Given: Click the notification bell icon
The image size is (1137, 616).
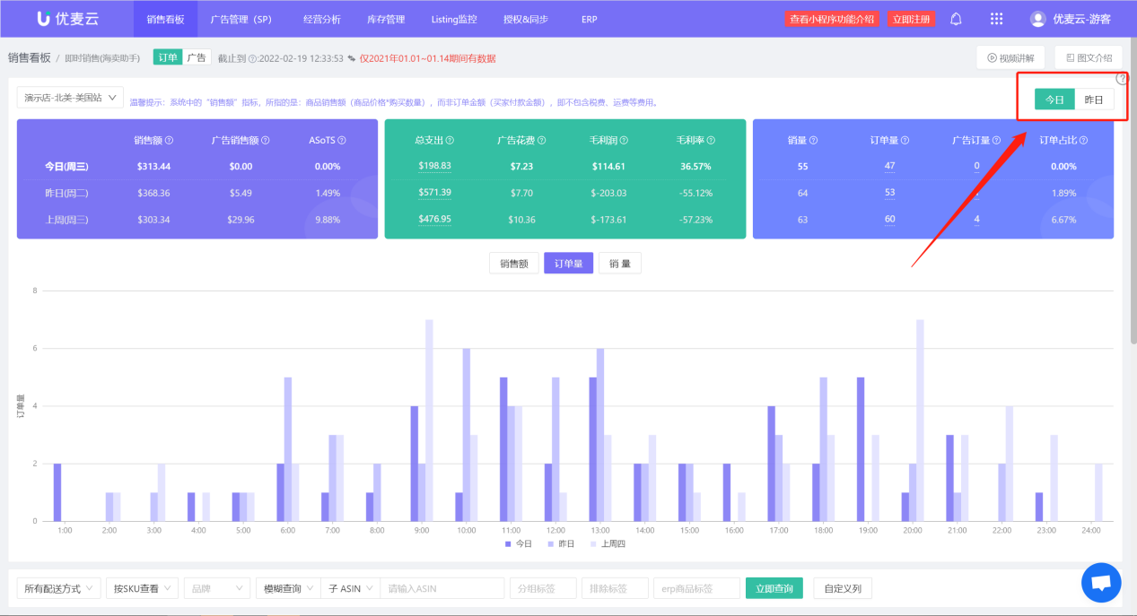Looking at the screenshot, I should coord(956,19).
